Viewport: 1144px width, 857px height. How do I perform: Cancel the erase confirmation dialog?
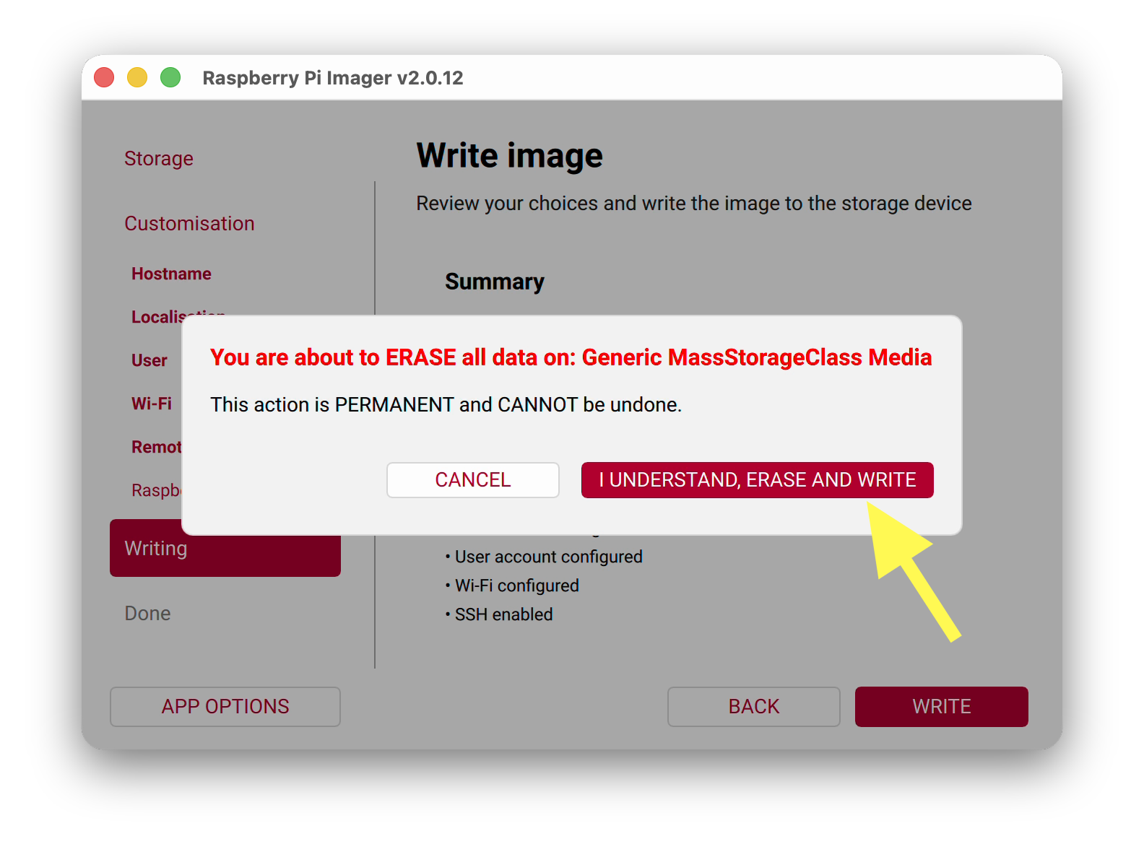click(473, 480)
